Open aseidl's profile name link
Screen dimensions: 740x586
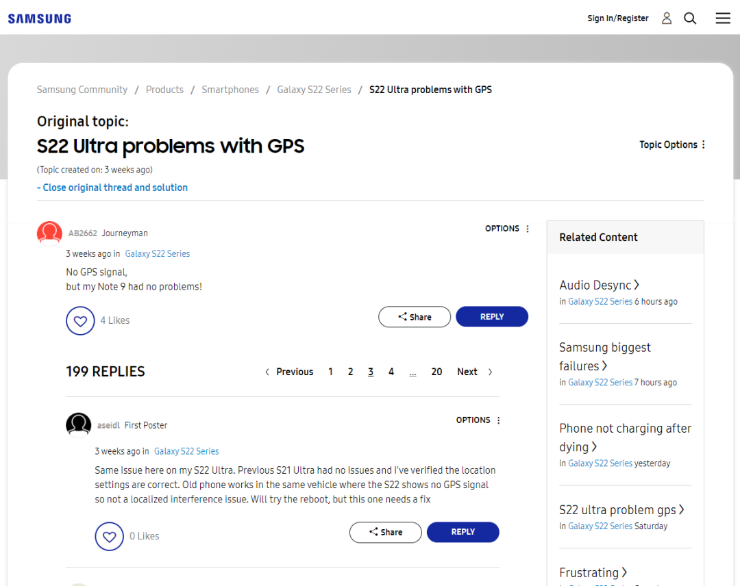point(108,425)
